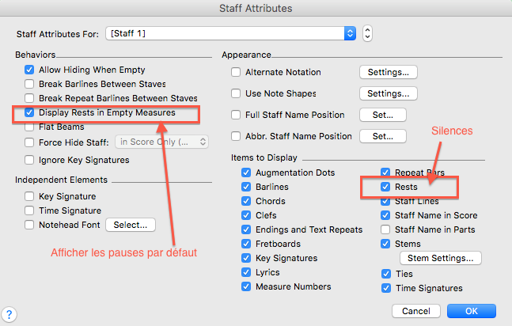Uncheck Display Rests in Empty Measures
The width and height of the screenshot is (512, 326).
click(x=29, y=113)
